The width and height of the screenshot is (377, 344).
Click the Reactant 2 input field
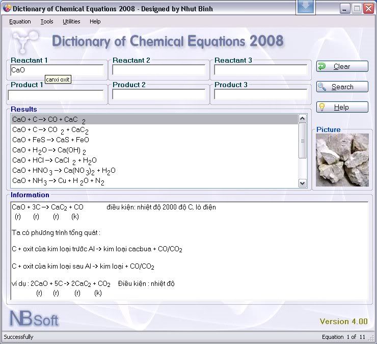click(x=158, y=70)
